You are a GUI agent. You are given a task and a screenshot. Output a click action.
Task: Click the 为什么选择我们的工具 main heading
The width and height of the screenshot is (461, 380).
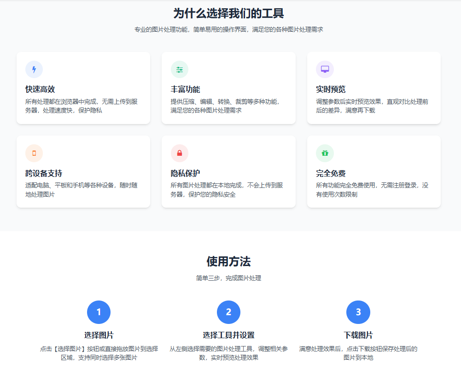[228, 13]
